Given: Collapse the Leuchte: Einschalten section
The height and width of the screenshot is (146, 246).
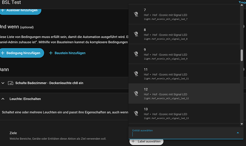Looking at the screenshot, I should tap(3, 99).
